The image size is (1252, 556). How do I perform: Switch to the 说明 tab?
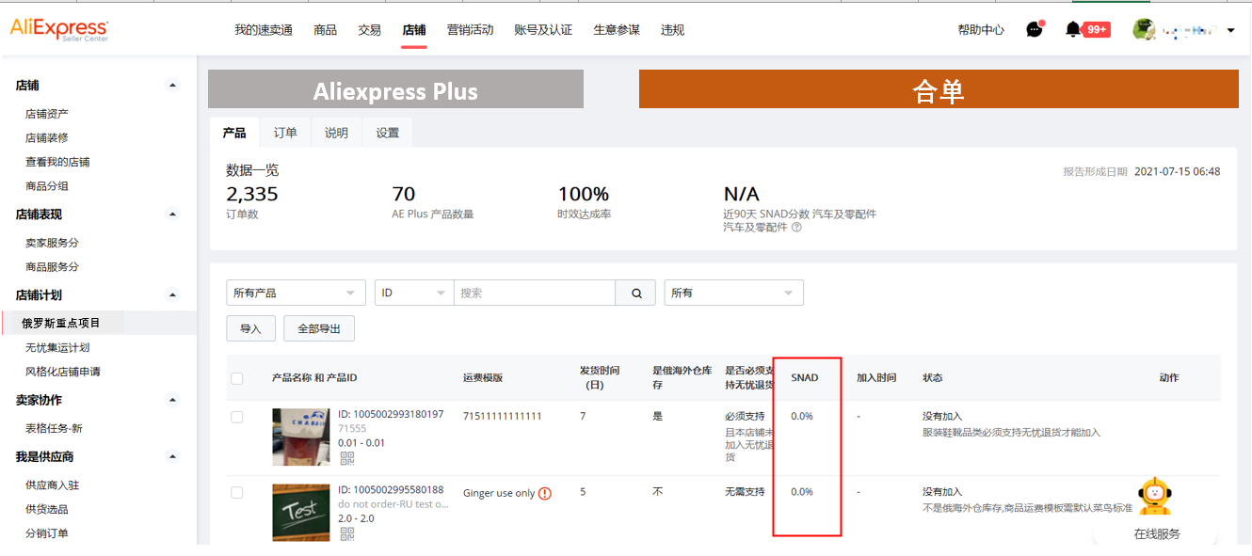[336, 133]
